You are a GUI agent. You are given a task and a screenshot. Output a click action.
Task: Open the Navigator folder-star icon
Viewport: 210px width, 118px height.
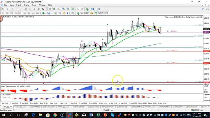(x=64, y=13)
